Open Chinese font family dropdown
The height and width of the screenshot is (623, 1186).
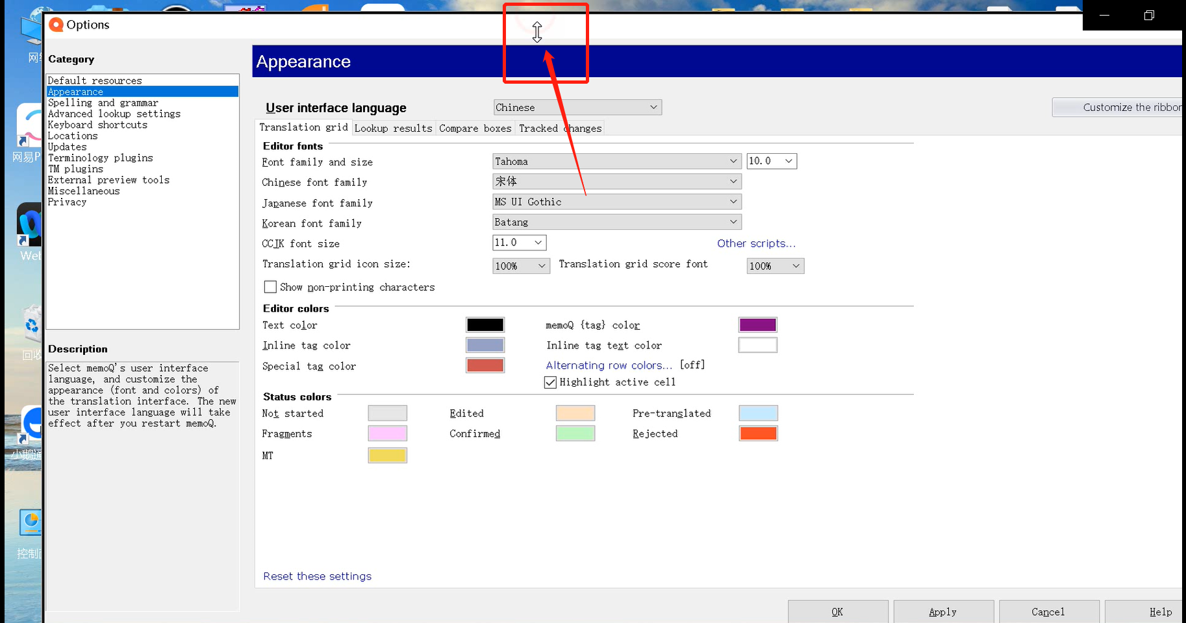617,181
